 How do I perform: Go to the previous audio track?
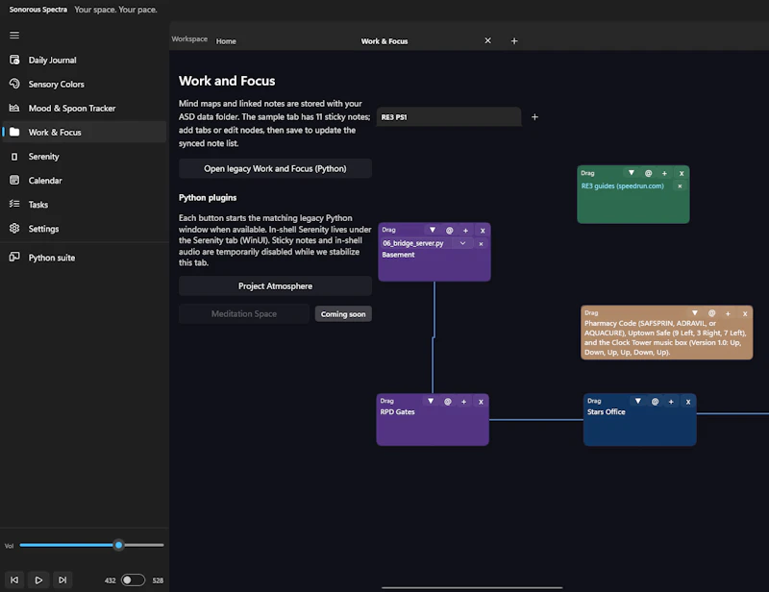[x=14, y=580]
